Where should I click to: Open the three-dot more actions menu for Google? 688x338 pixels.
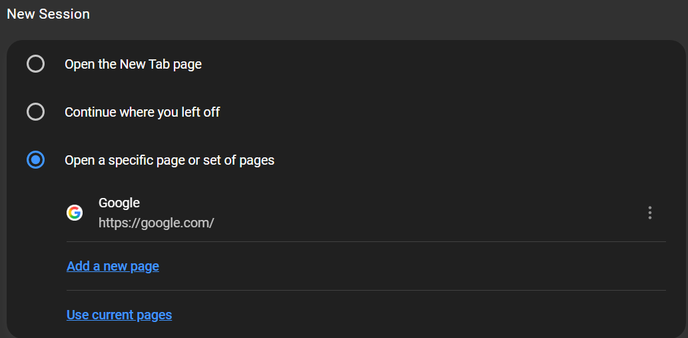coord(650,213)
